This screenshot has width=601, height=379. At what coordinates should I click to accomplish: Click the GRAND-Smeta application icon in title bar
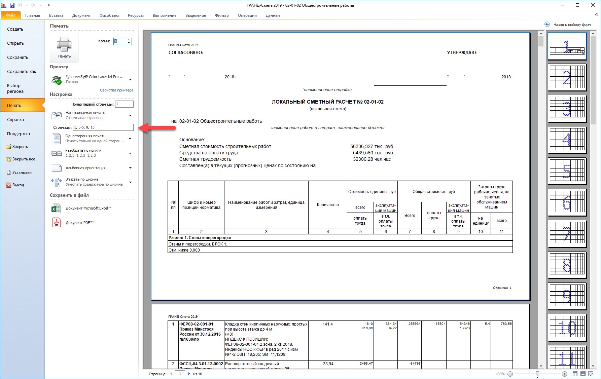click(4, 5)
